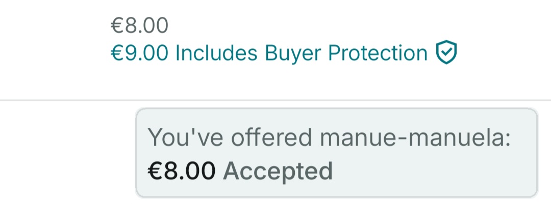Screen dimensions: 551x223
Task: Click the word "Includes" after €9.00
Action: tap(216, 53)
